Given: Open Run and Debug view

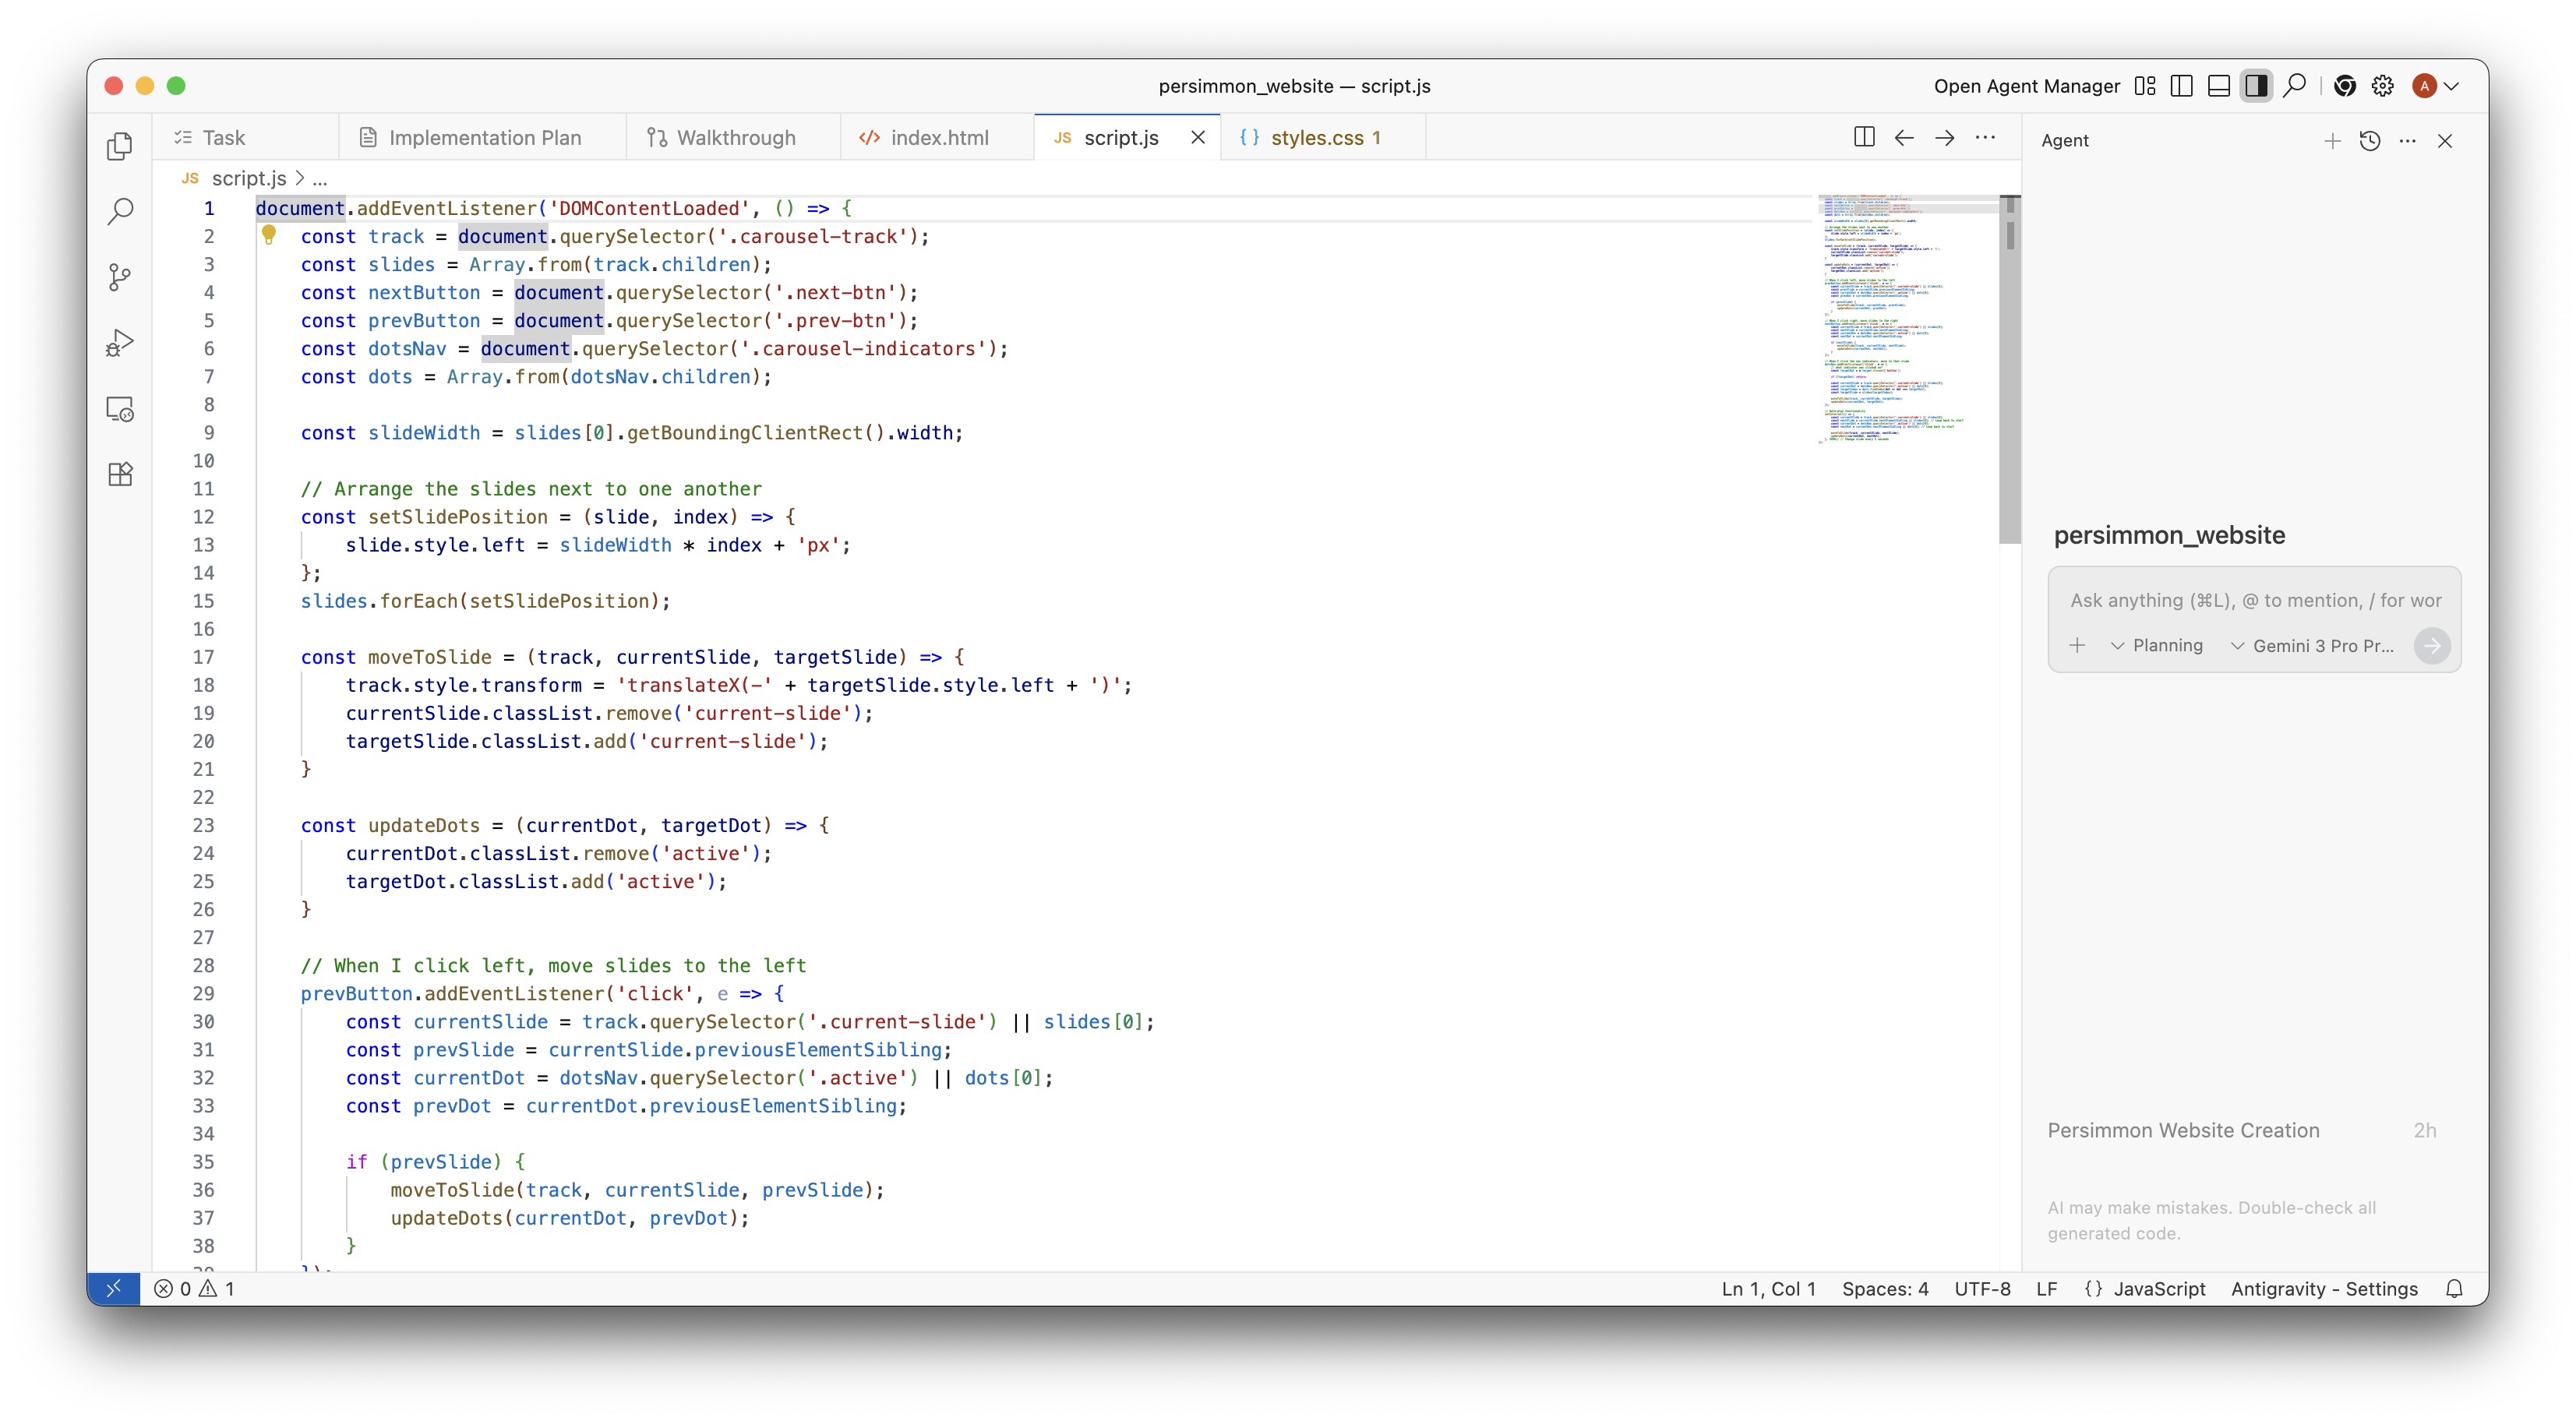Looking at the screenshot, I should point(120,343).
